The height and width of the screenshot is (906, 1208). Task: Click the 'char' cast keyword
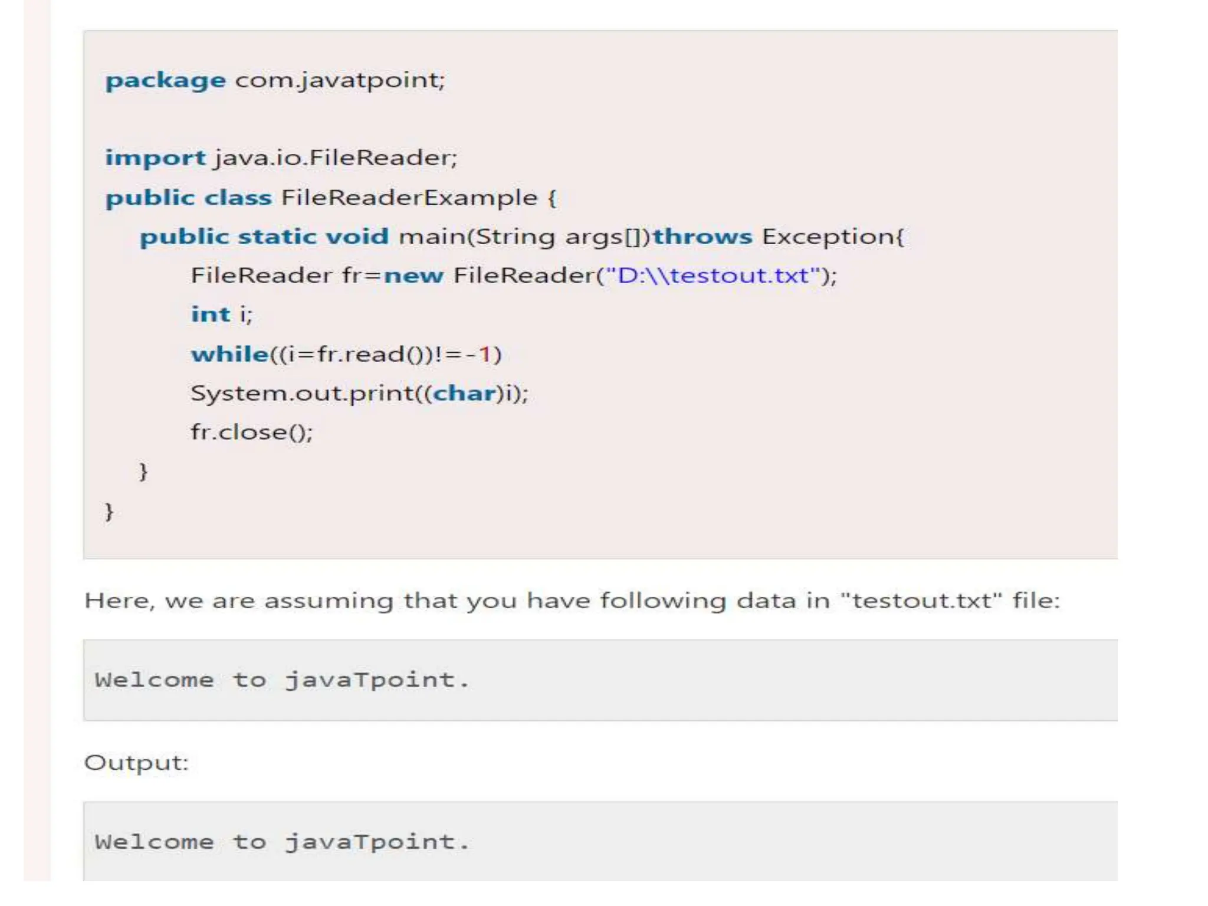point(464,393)
